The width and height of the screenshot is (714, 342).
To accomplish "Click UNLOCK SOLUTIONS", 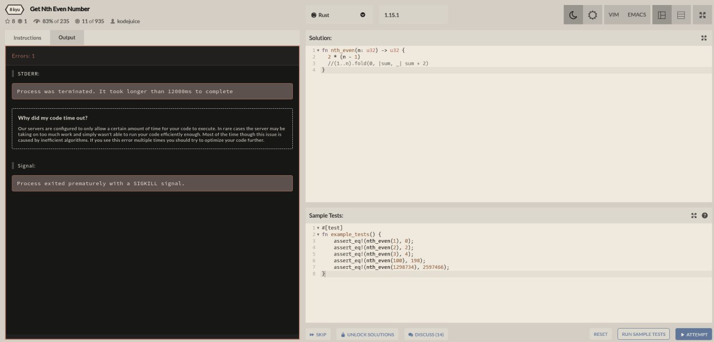I will click(367, 335).
